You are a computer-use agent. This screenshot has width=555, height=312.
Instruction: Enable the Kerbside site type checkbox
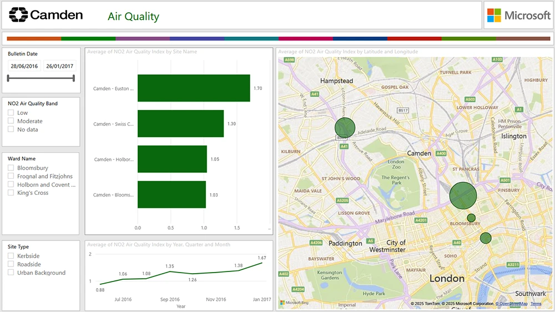pyautogui.click(x=11, y=256)
